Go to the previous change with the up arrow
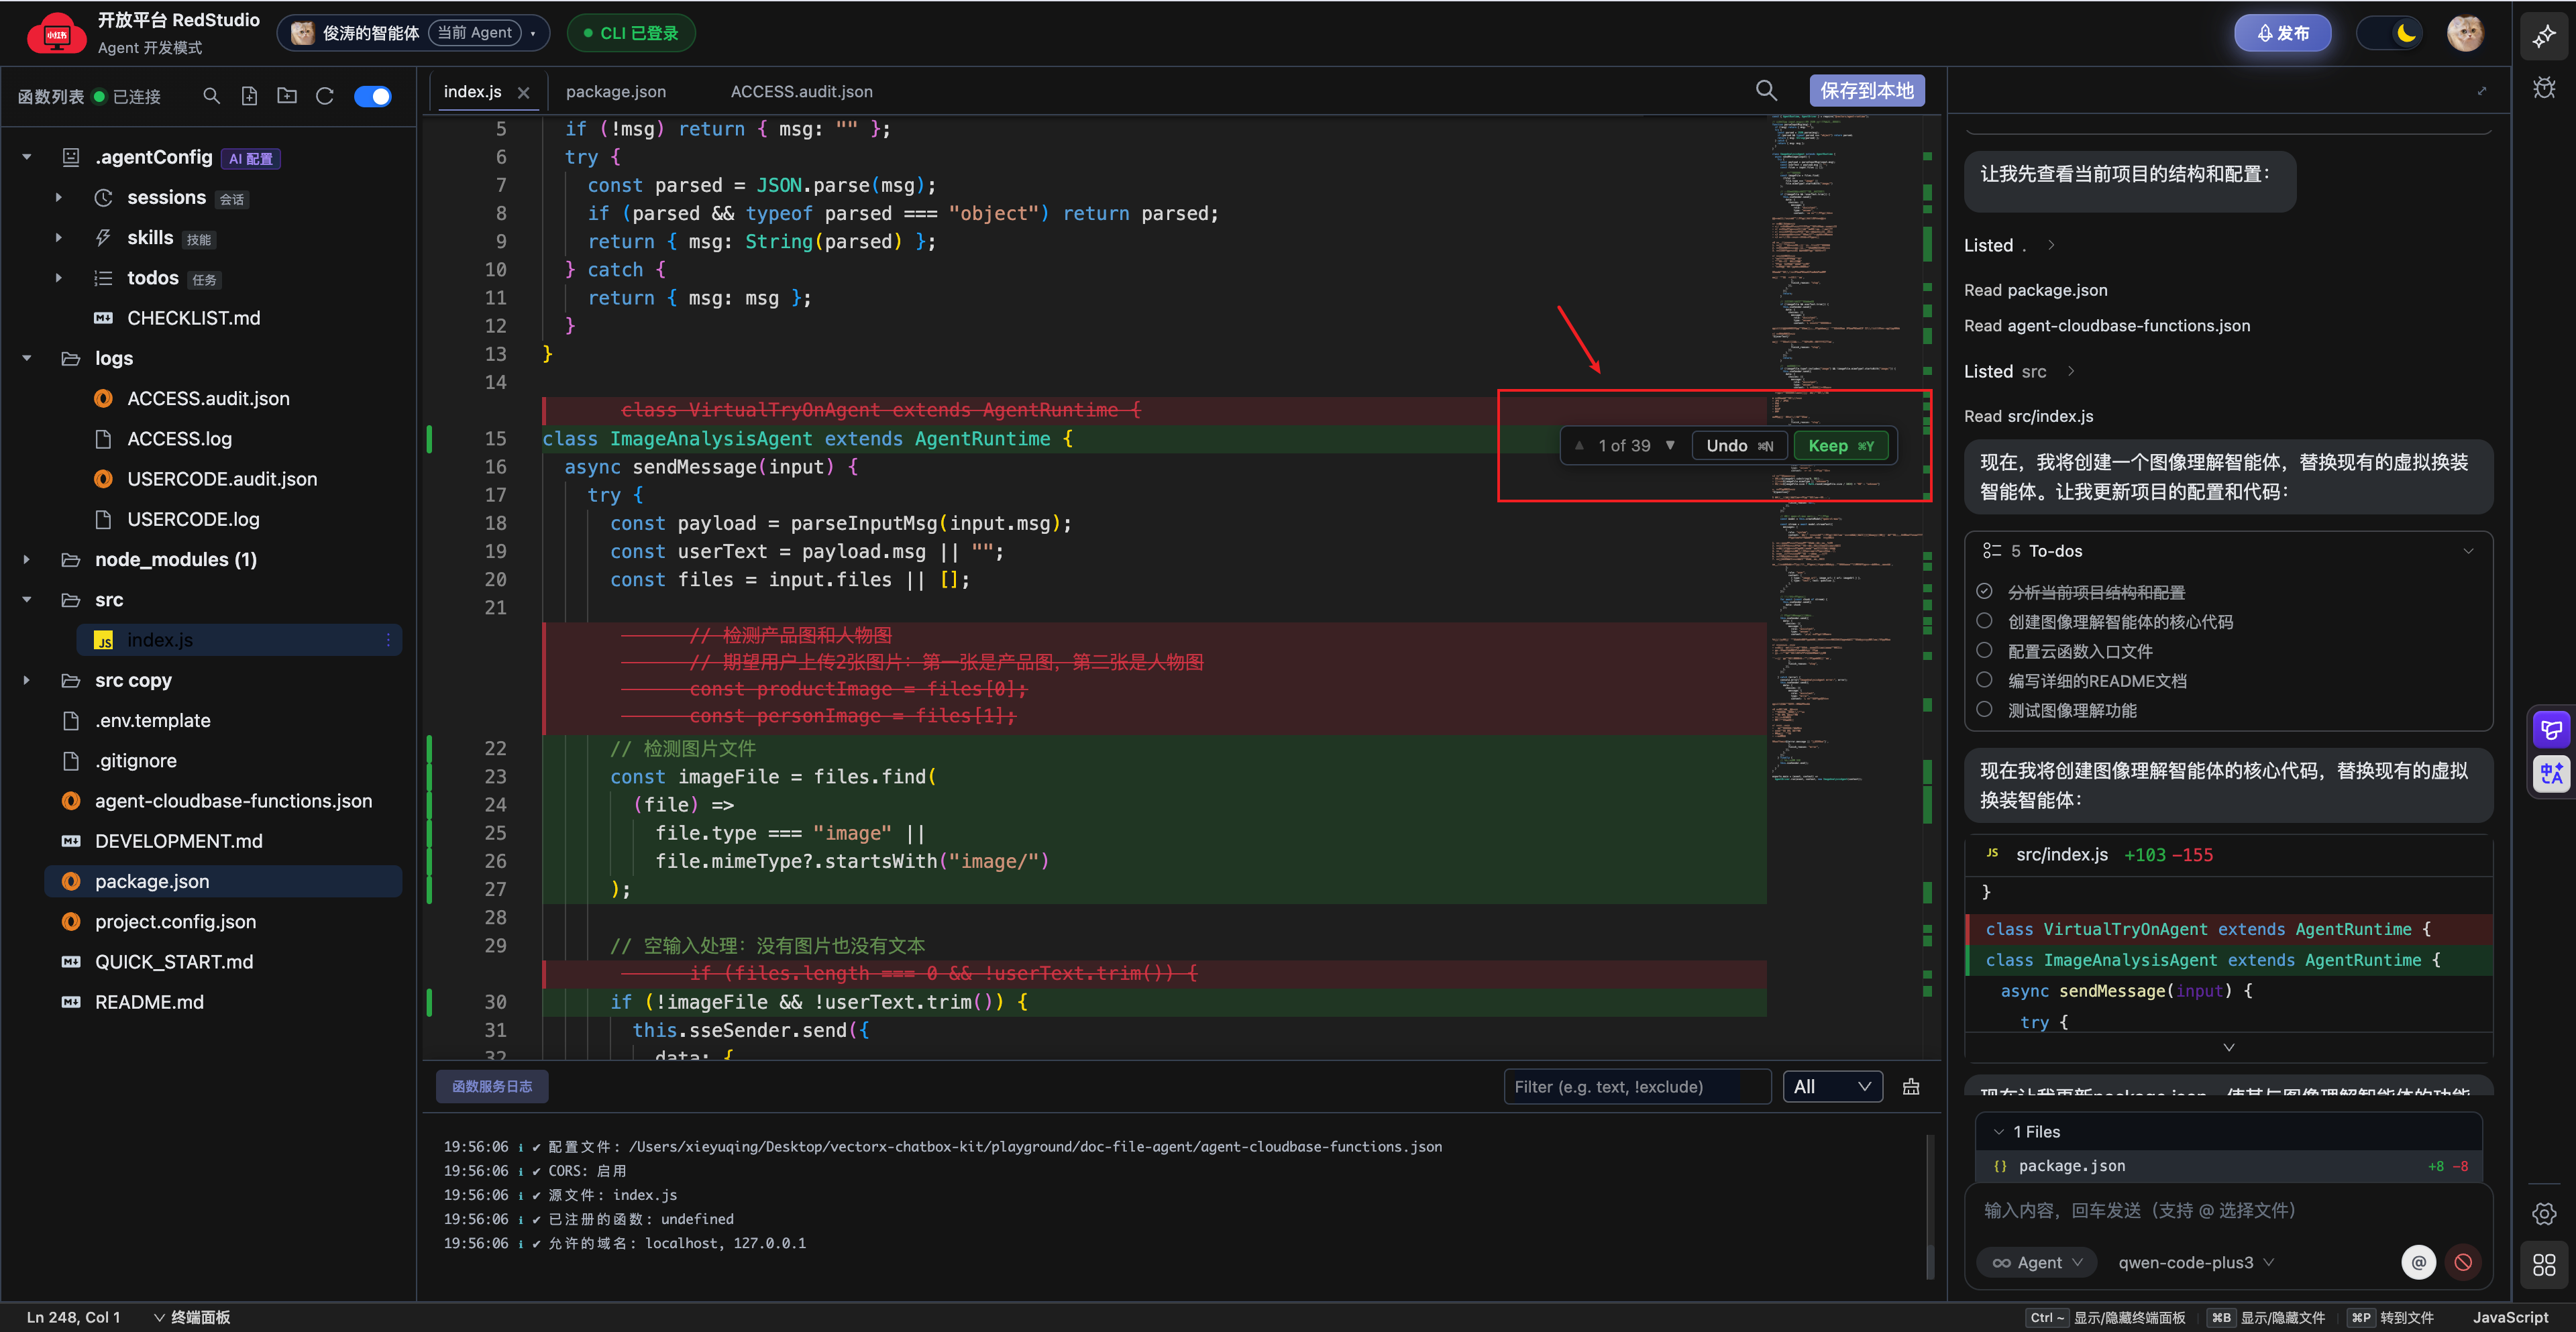 [1579, 446]
